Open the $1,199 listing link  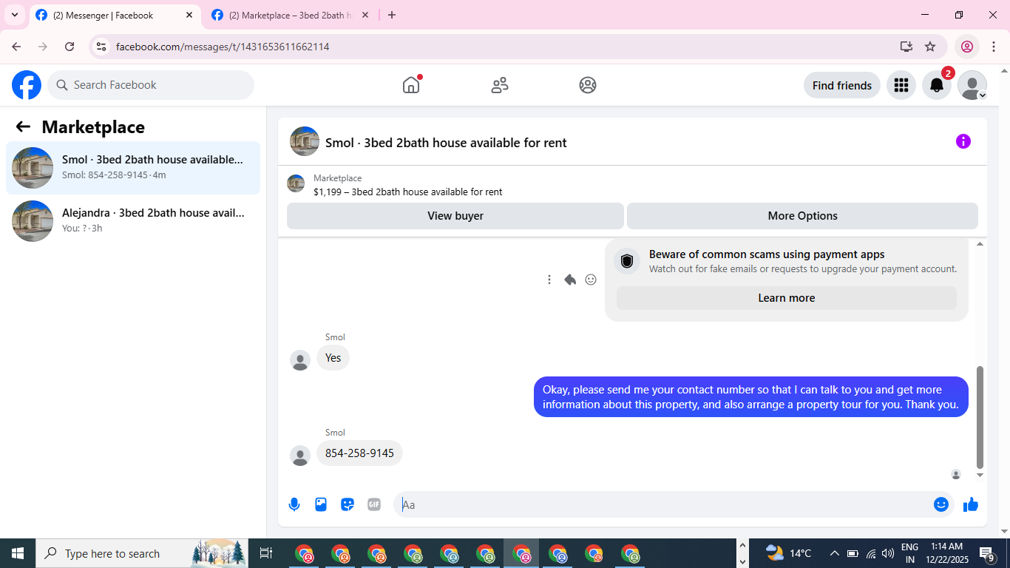407,192
